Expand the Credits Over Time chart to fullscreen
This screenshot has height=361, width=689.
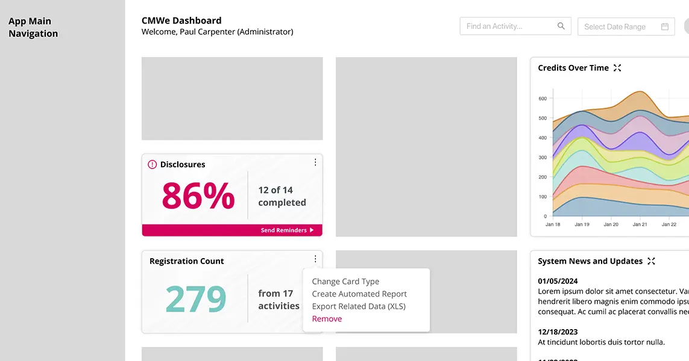[x=617, y=68]
